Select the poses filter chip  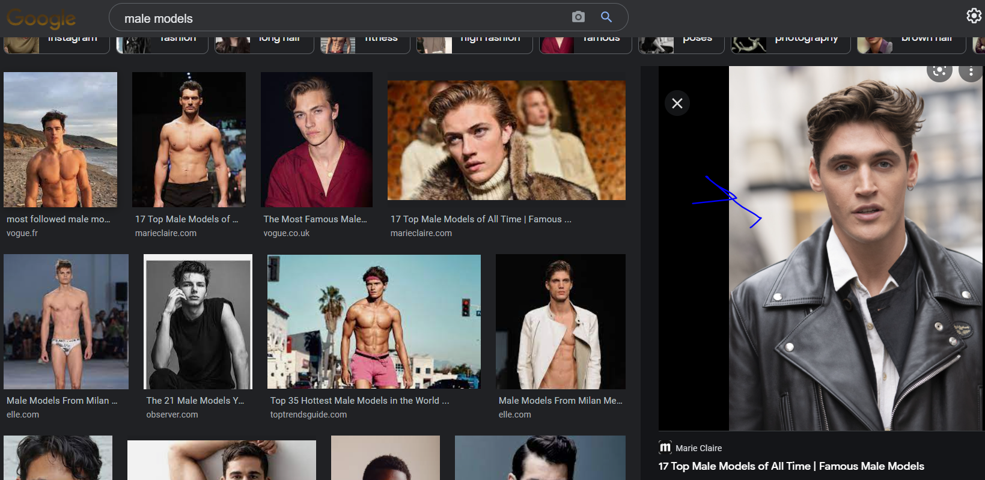[x=682, y=41]
